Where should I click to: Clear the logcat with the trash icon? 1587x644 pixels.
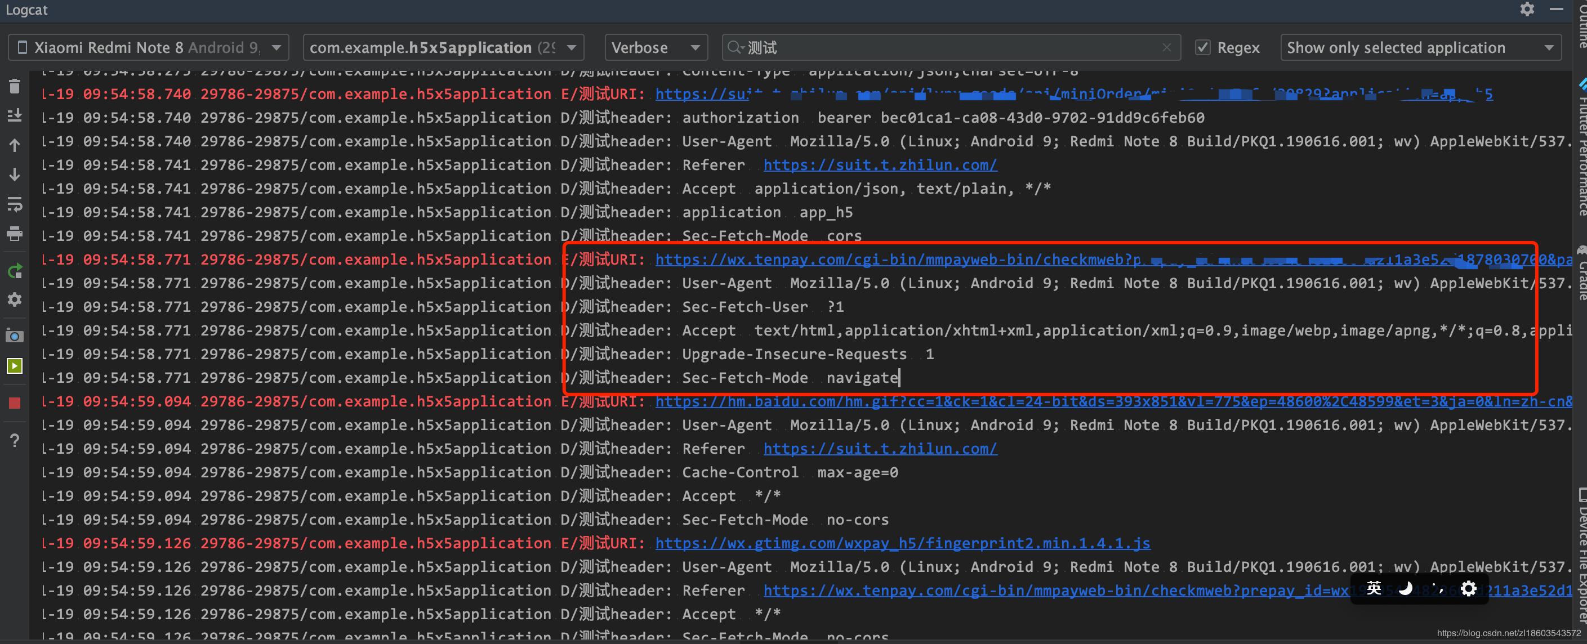click(15, 86)
